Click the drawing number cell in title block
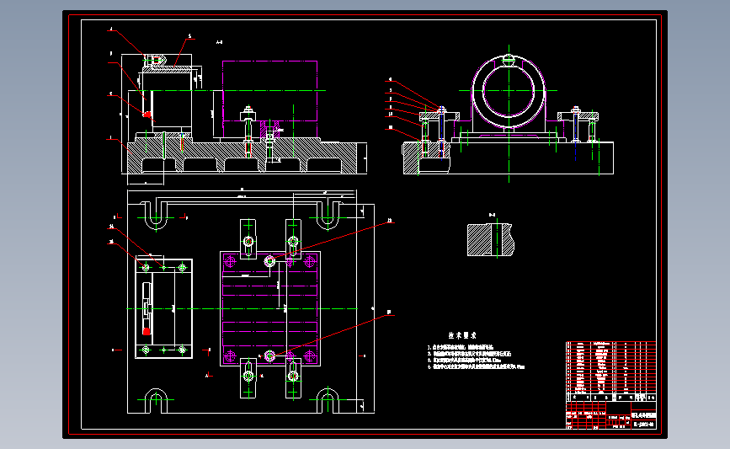This screenshot has width=730, height=449. coord(643,424)
